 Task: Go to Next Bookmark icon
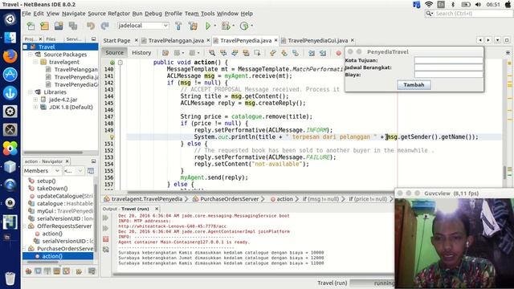284,53
